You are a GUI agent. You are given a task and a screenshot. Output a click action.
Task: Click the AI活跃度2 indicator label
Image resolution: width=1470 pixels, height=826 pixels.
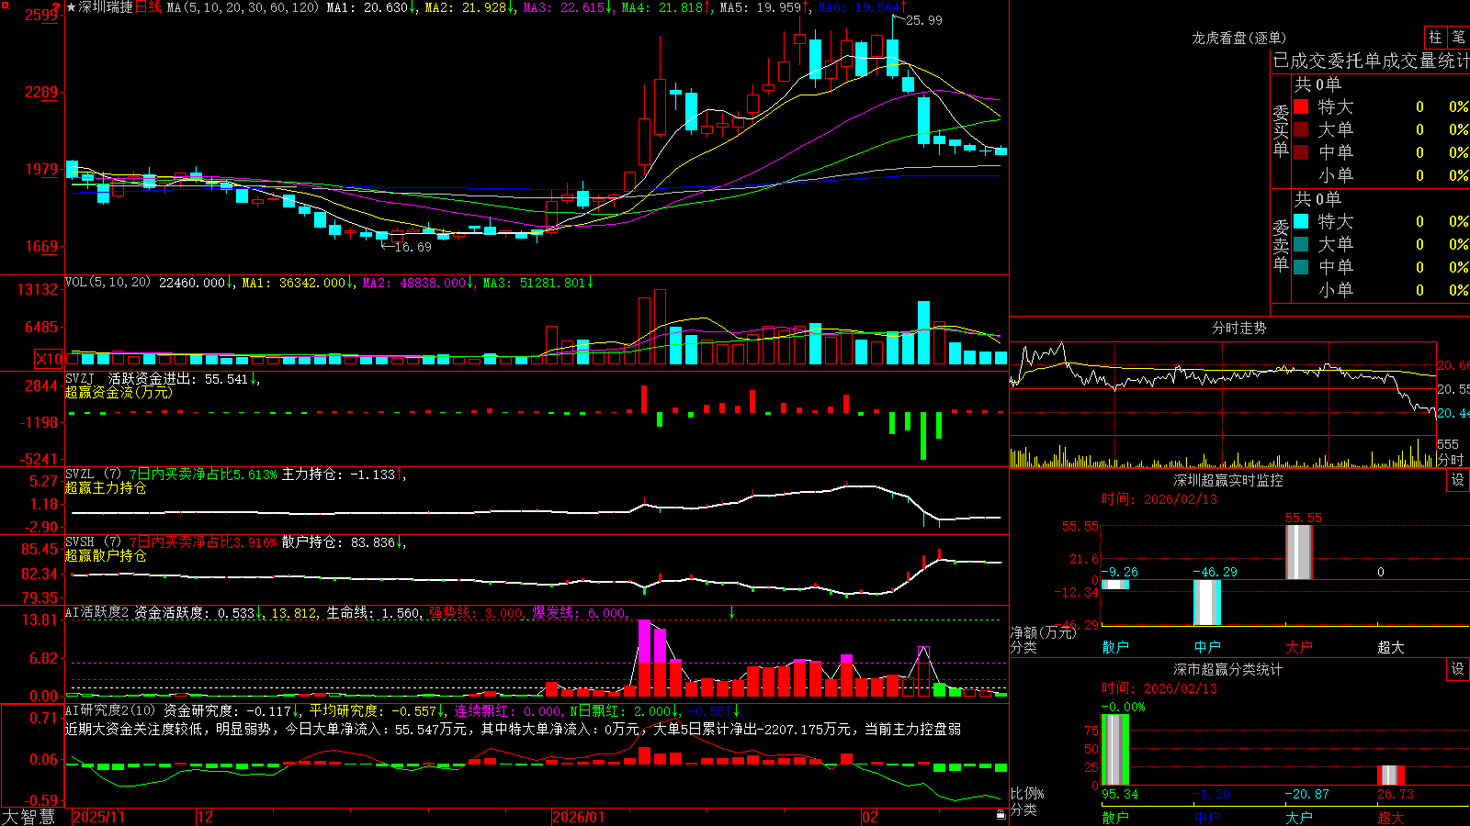[96, 612]
